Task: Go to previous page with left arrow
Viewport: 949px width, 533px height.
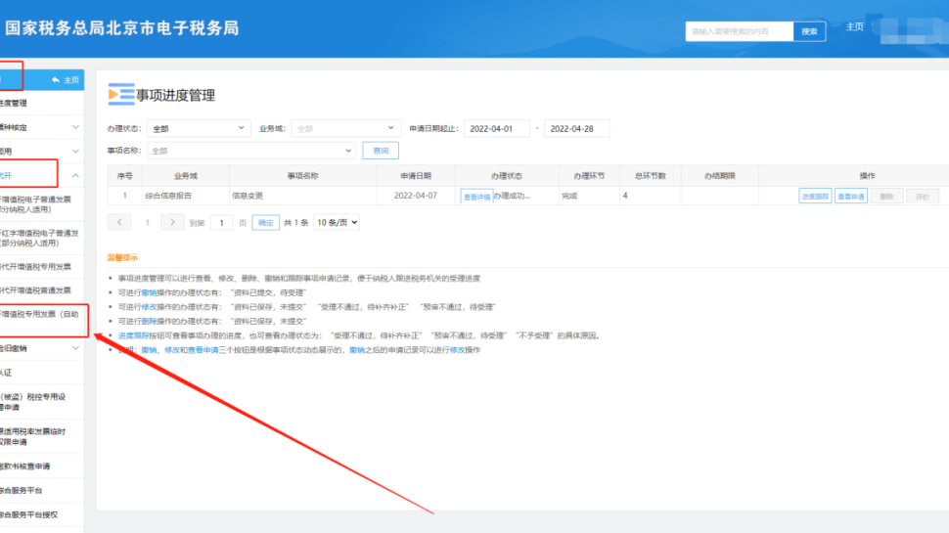Action: coord(119,222)
